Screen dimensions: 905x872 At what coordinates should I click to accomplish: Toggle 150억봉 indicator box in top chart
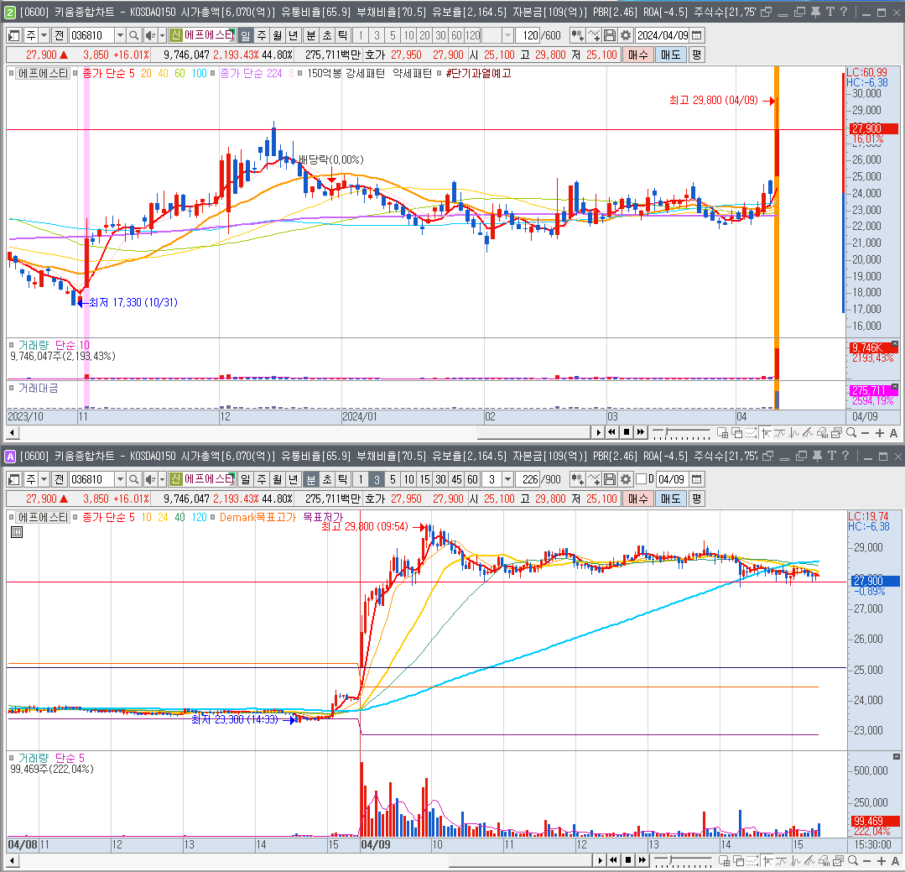(x=299, y=73)
